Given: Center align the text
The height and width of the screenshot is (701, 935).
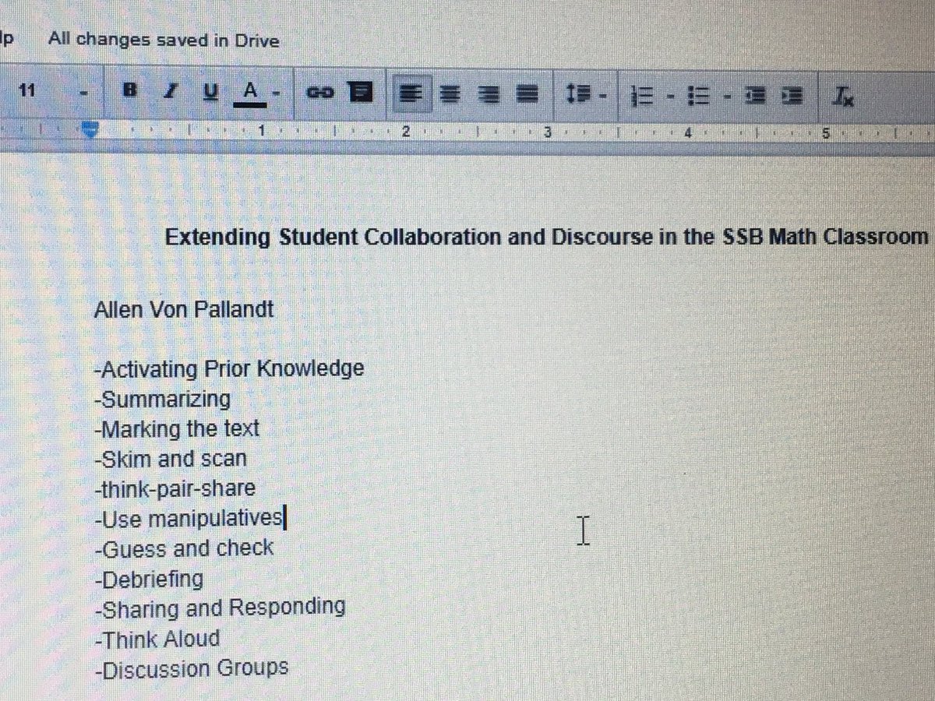Looking at the screenshot, I should 448,94.
